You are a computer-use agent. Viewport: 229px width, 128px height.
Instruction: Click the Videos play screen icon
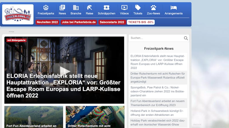124,8
